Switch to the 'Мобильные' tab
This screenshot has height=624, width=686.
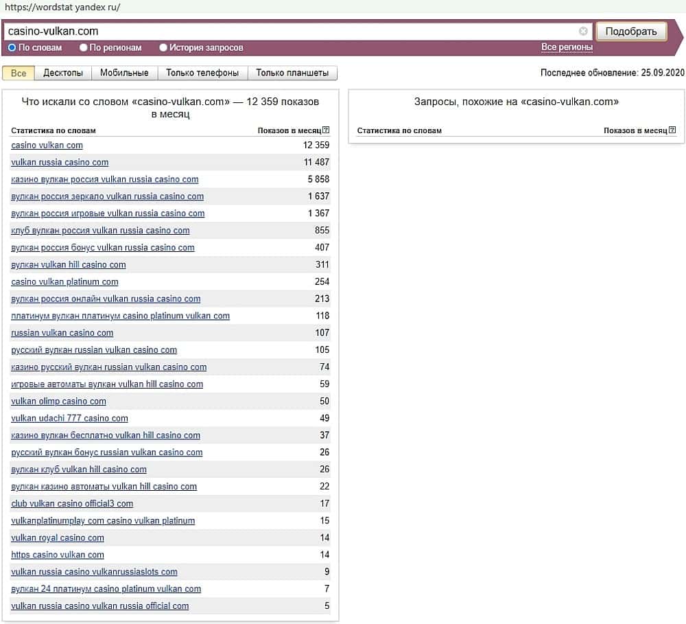click(x=124, y=73)
